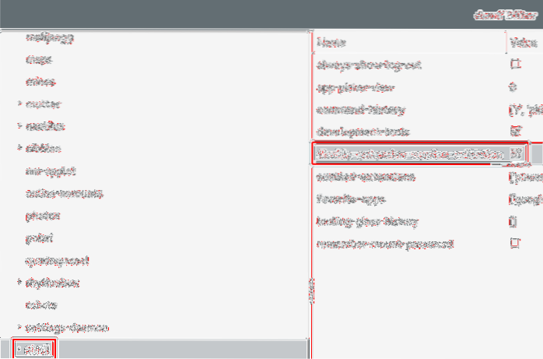Select the online-accounts tree entry

pos(65,193)
